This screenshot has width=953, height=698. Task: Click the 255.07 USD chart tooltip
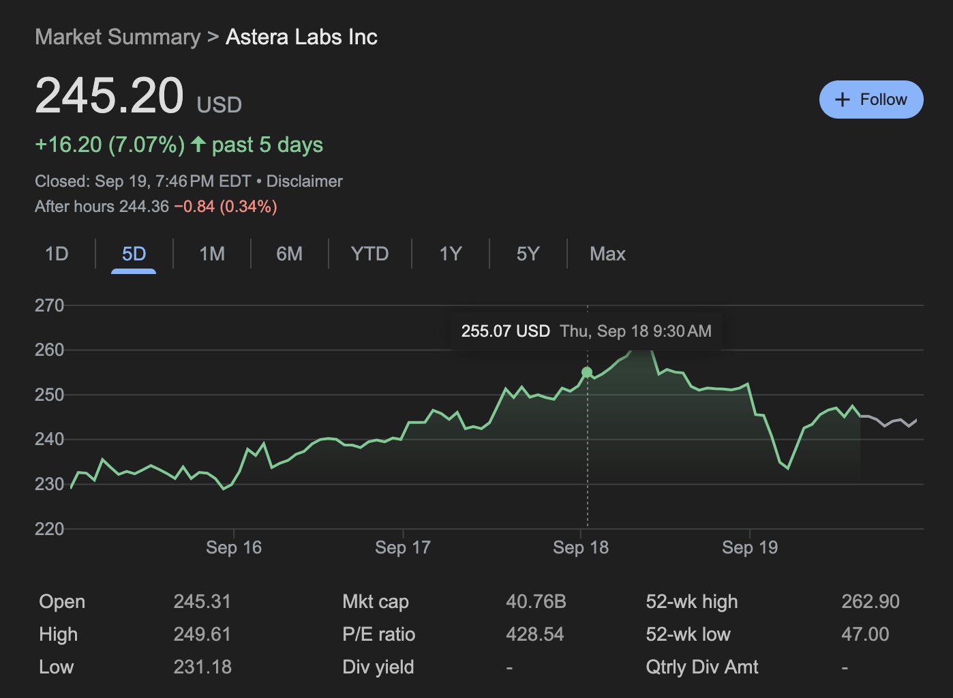click(586, 331)
